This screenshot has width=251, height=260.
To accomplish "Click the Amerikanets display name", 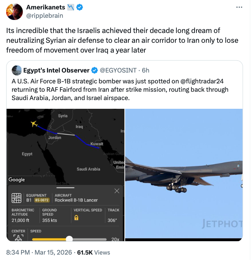I will point(45,8).
